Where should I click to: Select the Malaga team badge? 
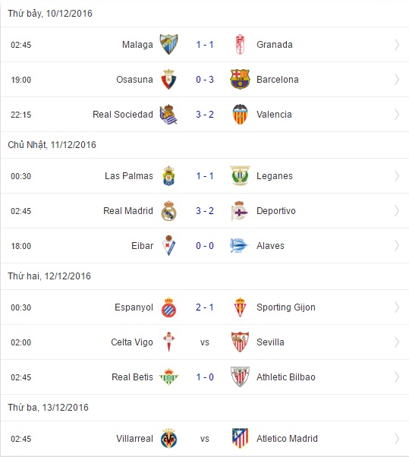coord(168,44)
